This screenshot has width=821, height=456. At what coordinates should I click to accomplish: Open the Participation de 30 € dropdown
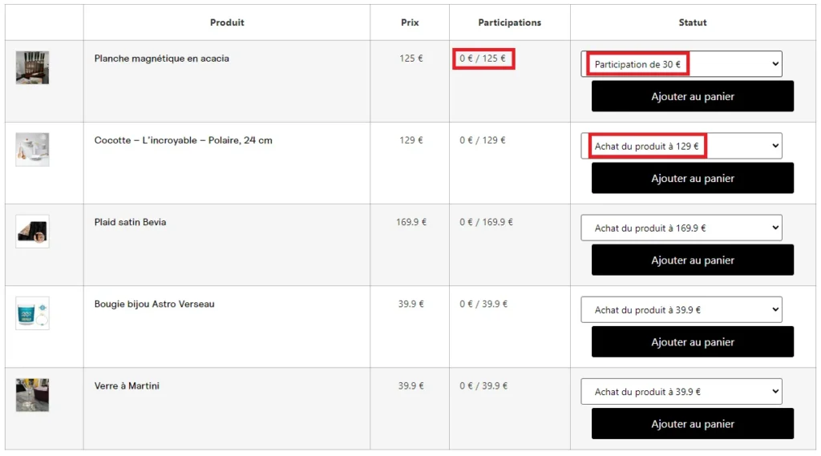(x=681, y=64)
